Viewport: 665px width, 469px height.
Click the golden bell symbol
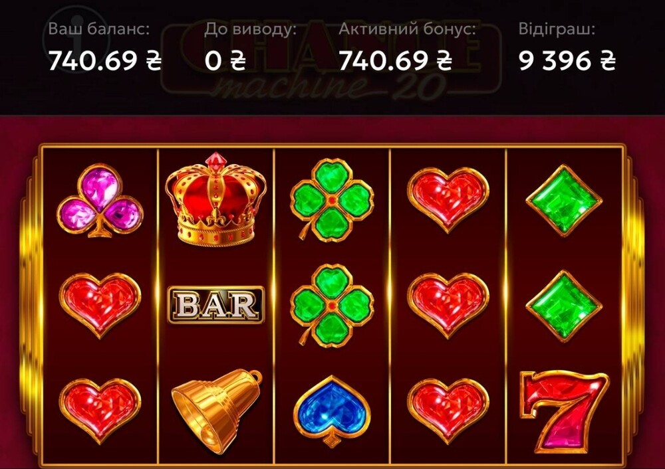click(217, 411)
